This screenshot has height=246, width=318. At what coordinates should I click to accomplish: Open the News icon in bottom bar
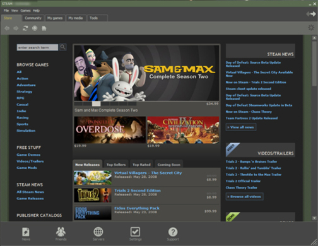(x=26, y=234)
